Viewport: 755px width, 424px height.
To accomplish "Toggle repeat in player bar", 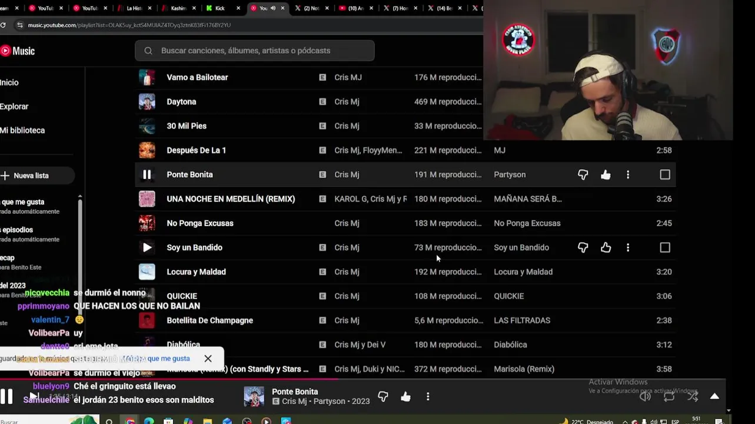I will (x=669, y=396).
